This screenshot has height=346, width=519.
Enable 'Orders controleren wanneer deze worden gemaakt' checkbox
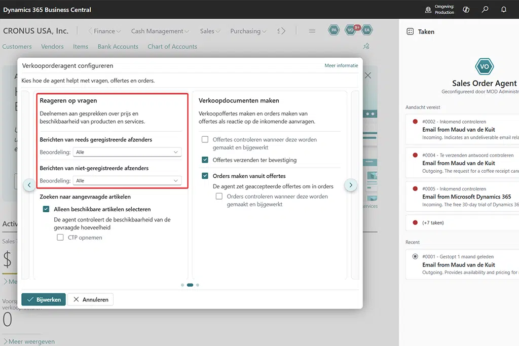tap(219, 196)
